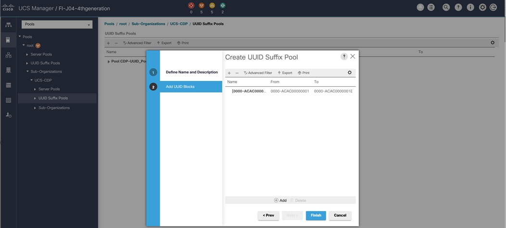Viewport: 506px width, 228px height.
Task: Open the VM tab icon in sidebar
Action: pos(8,85)
